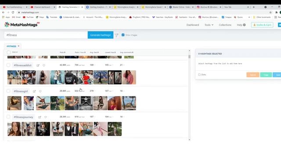
Task: Open the Help nav item
Action: [241, 25]
